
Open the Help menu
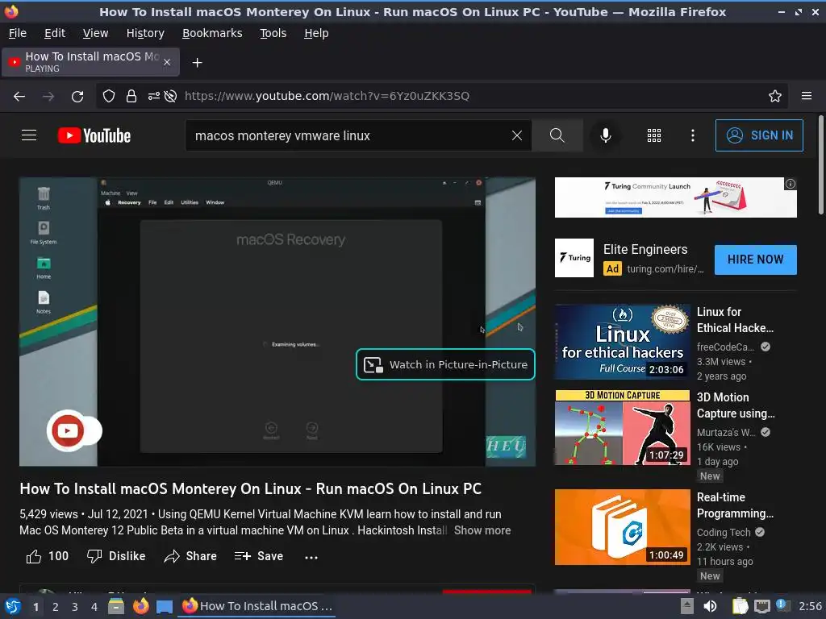pyautogui.click(x=316, y=33)
